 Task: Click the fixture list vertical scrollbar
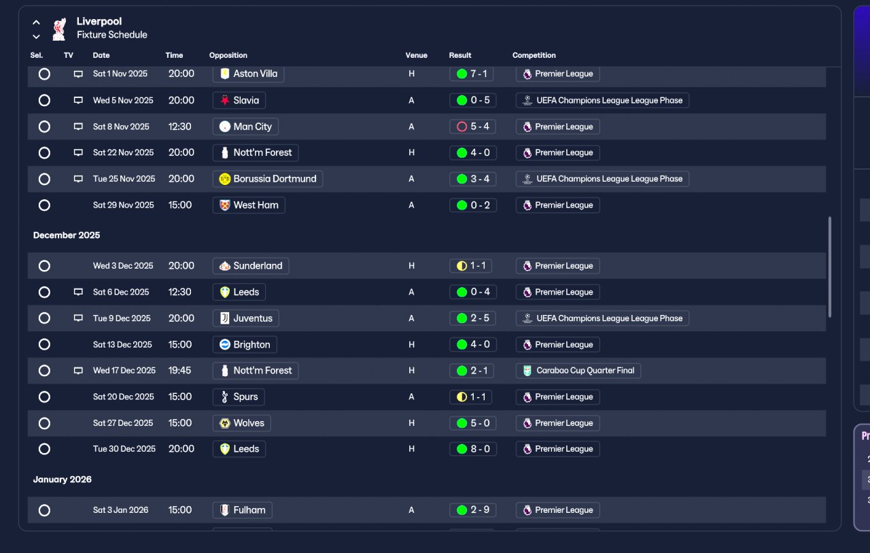(829, 267)
